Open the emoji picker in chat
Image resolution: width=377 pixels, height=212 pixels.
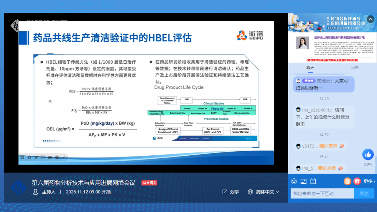pyautogui.click(x=294, y=181)
